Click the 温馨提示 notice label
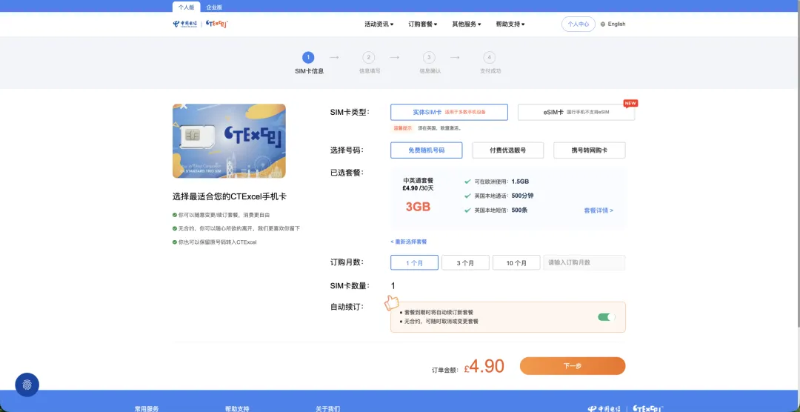The height and width of the screenshot is (412, 800). (402, 128)
